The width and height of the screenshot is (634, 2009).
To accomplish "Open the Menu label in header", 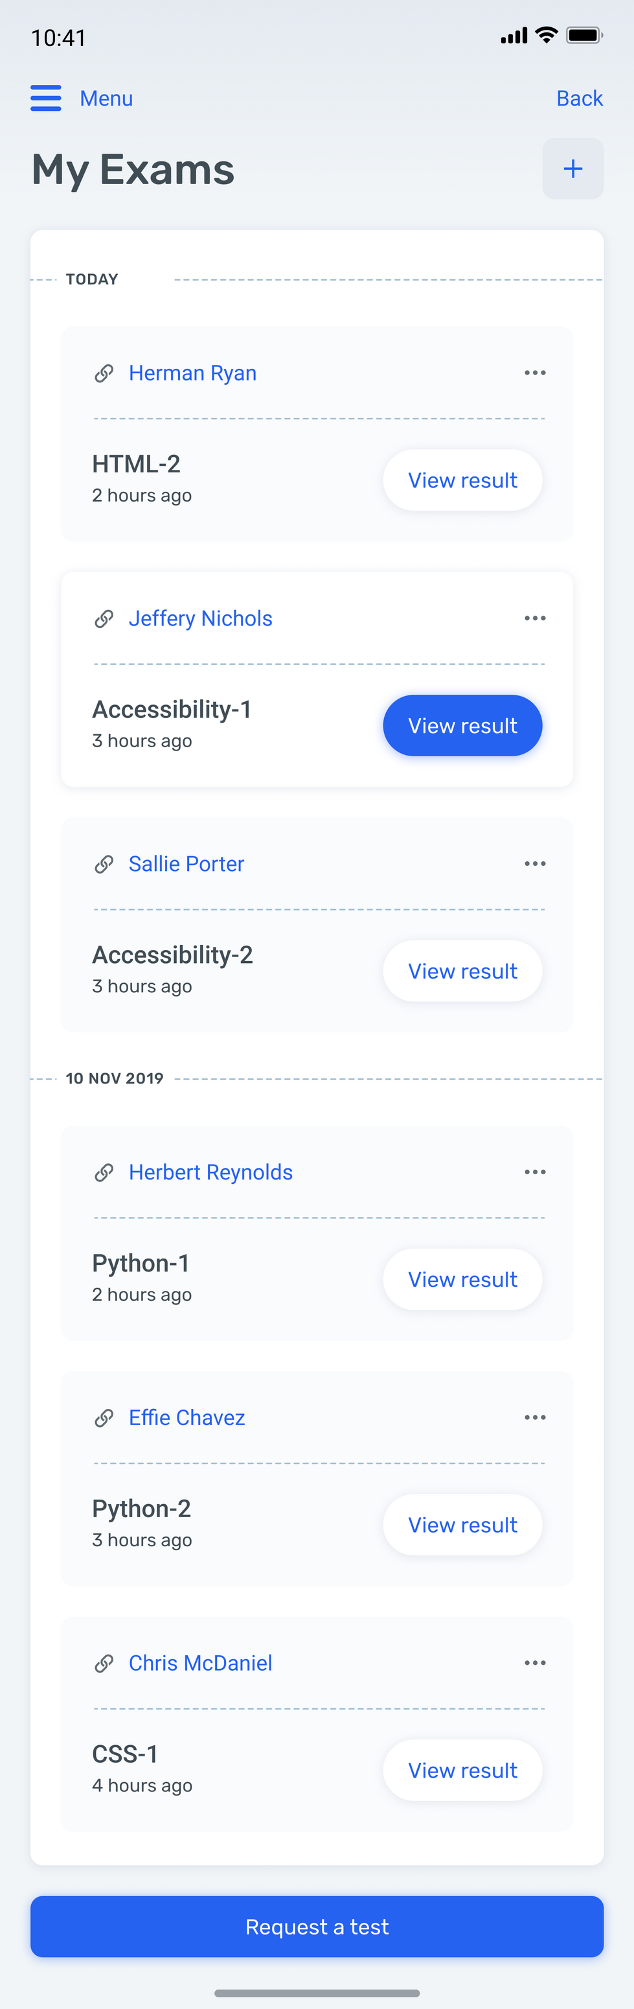I will pyautogui.click(x=107, y=99).
